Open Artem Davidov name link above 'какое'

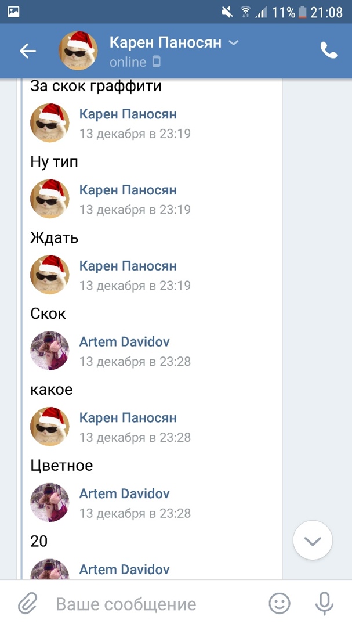[x=124, y=342]
